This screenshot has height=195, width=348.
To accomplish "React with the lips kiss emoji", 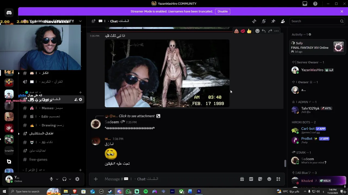I will [x=243, y=31].
